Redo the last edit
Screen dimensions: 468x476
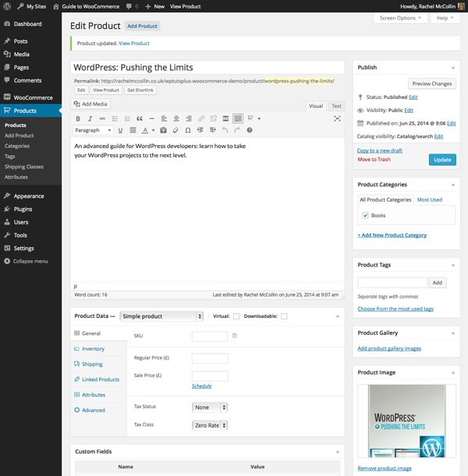tap(237, 130)
